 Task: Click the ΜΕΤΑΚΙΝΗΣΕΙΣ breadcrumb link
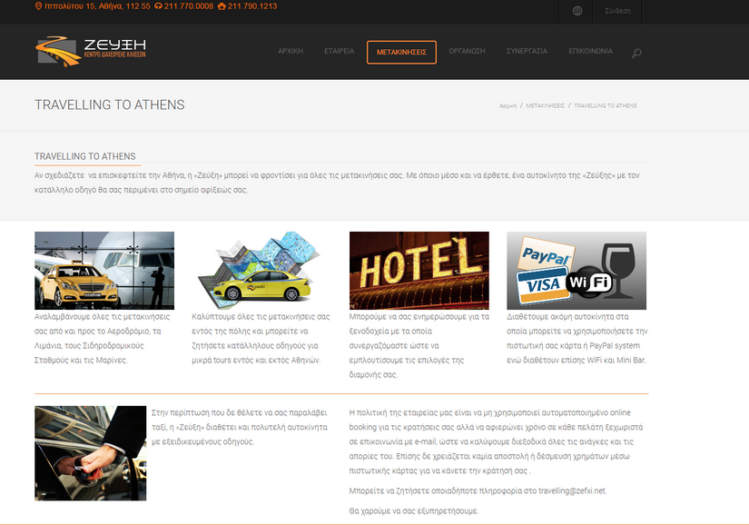point(545,106)
